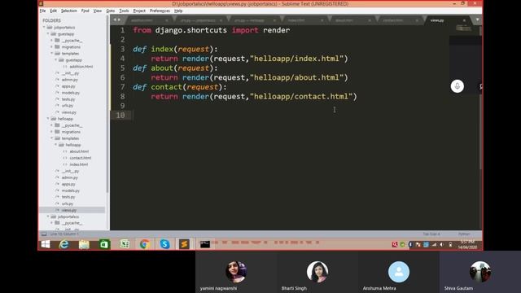This screenshot has height=293, width=521.
Task: Select Bharti Singh participant thumbnail
Action: [x=317, y=272]
